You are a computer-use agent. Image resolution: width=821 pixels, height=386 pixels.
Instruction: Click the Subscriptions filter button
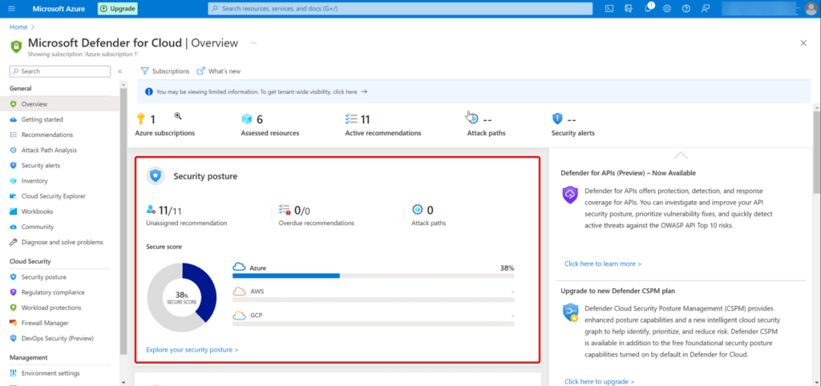(x=165, y=71)
